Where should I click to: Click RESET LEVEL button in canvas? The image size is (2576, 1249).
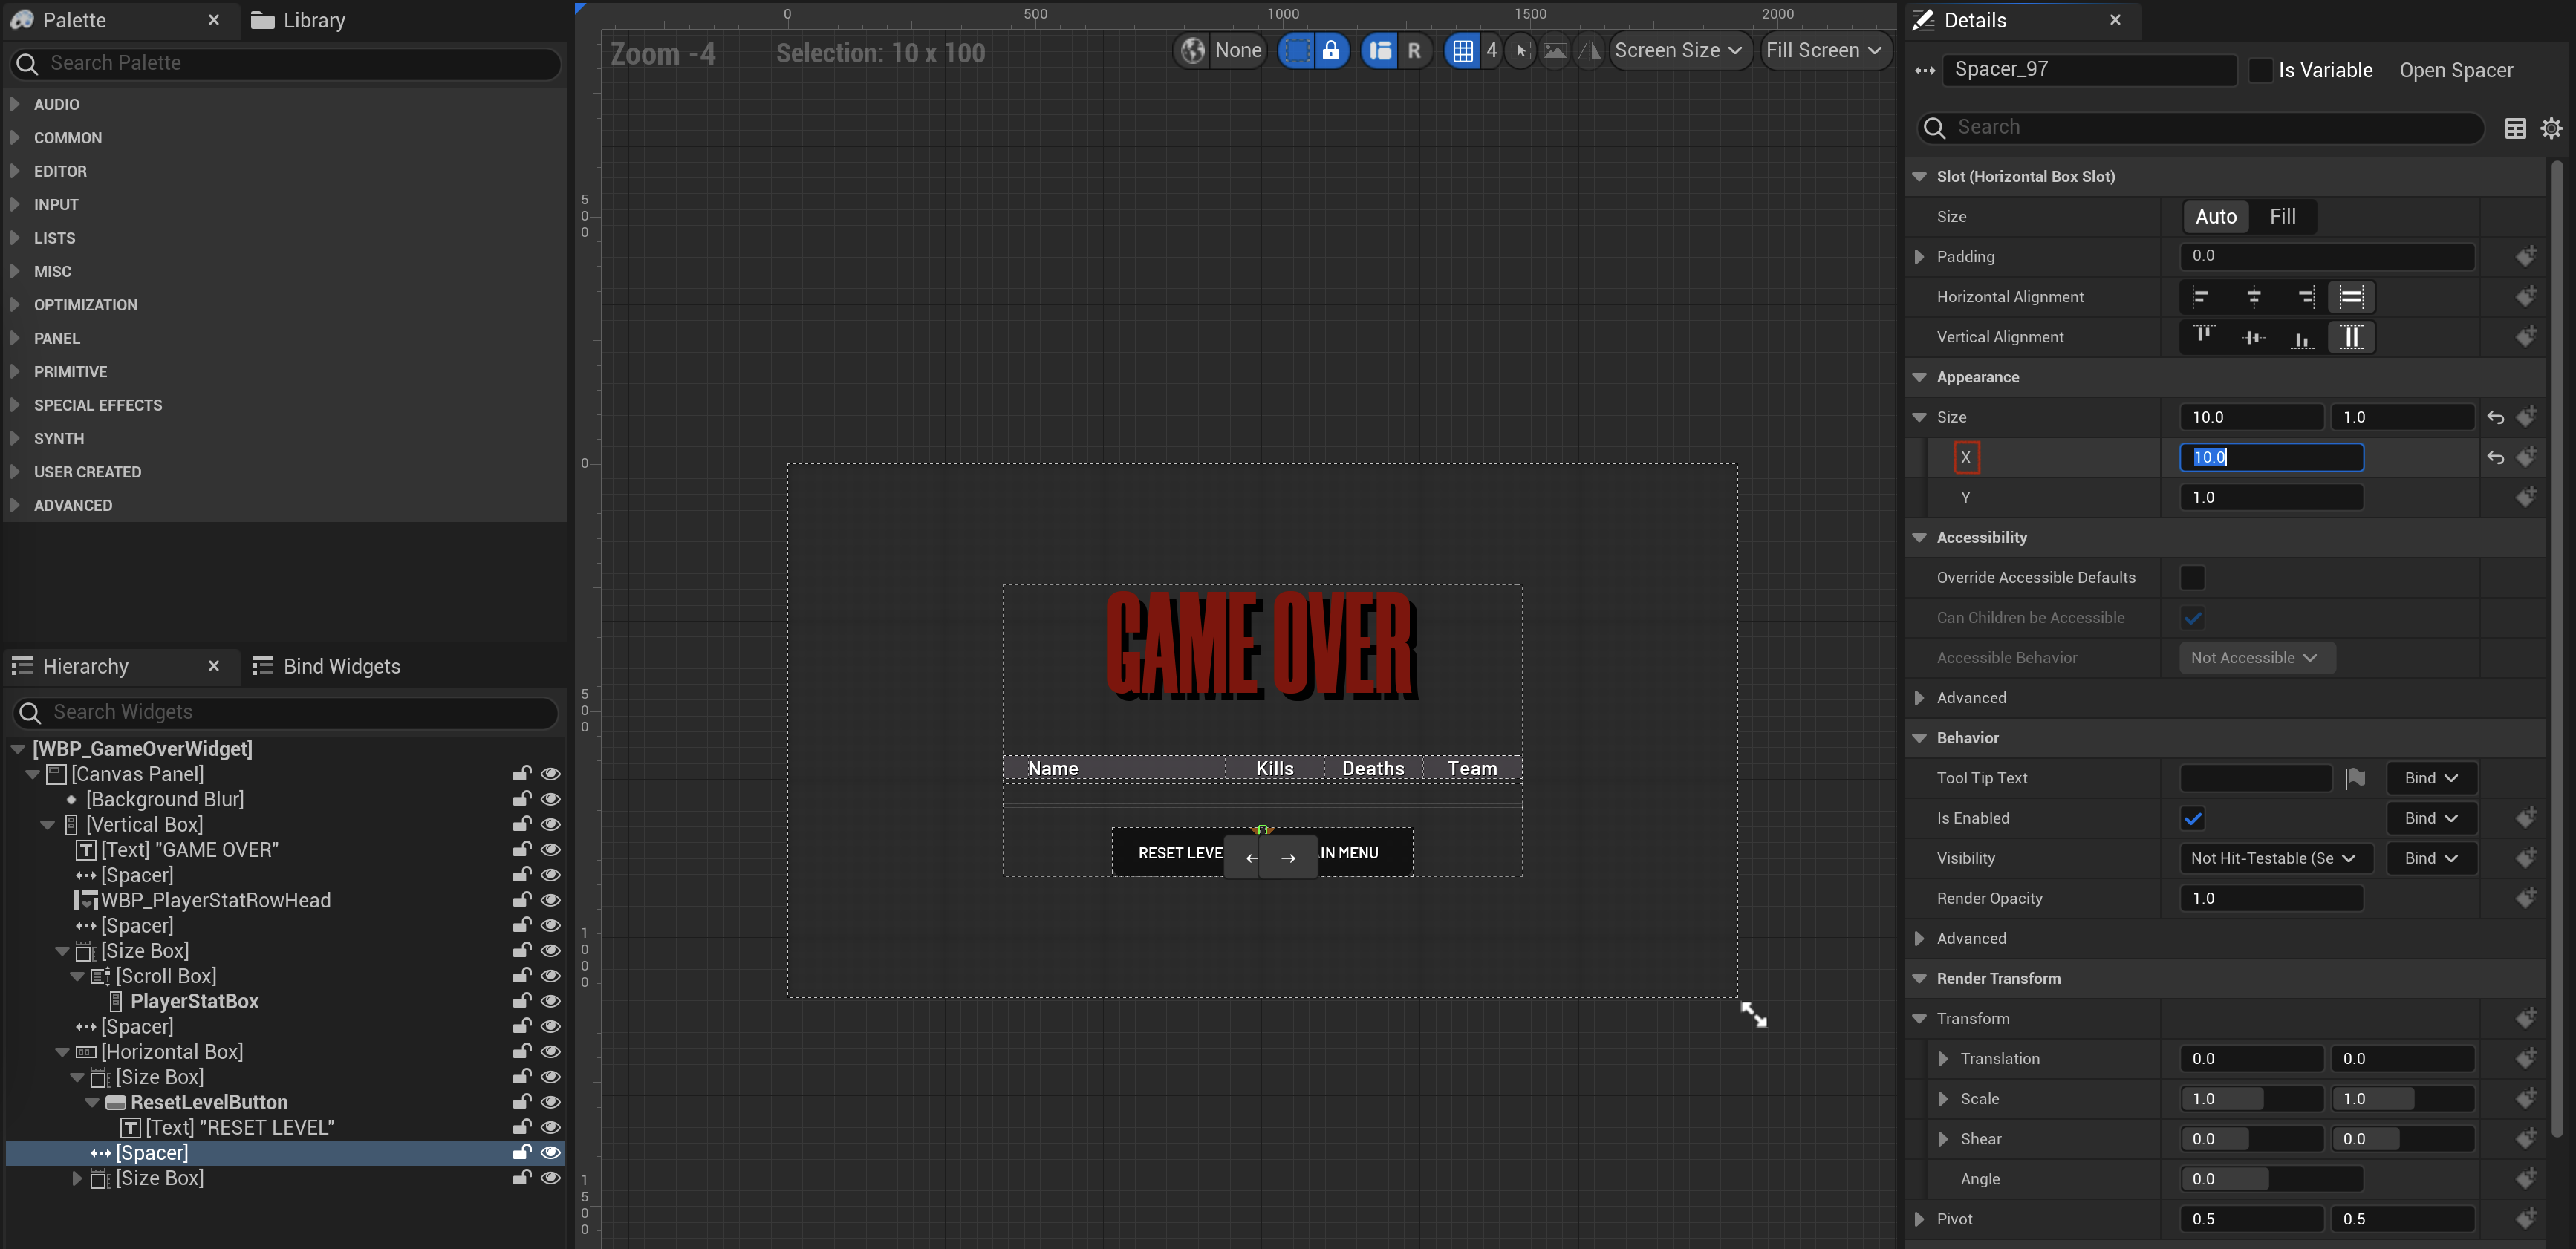(1180, 853)
